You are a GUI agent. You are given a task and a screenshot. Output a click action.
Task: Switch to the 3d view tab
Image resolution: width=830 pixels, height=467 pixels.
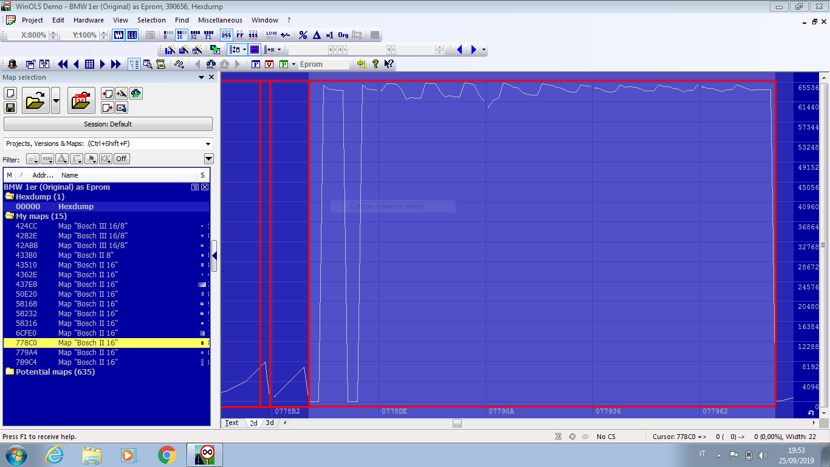(x=270, y=423)
